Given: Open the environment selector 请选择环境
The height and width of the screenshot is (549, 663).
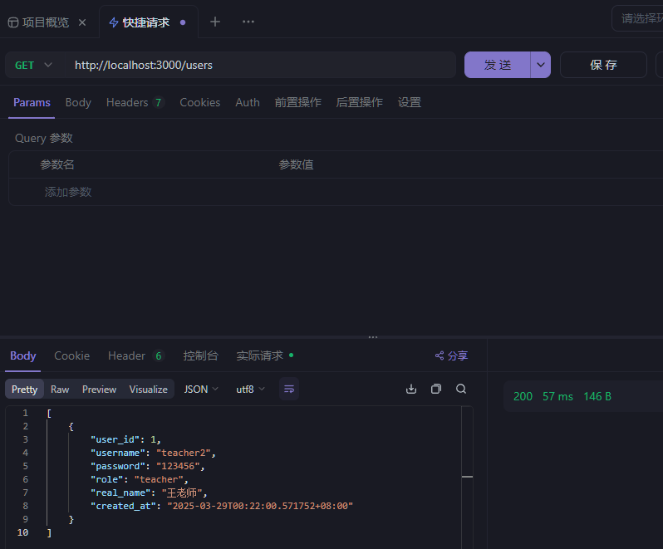Looking at the screenshot, I should 637,18.
